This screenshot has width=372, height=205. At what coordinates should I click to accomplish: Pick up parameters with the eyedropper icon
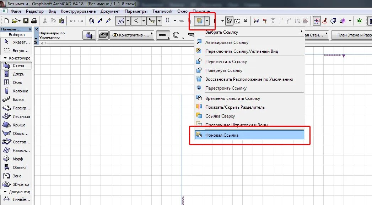click(100, 21)
